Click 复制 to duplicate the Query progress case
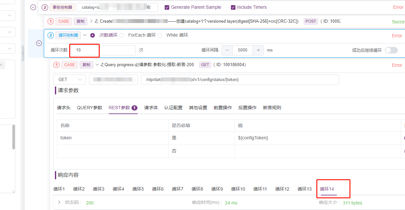This screenshot has height=210, width=405. [x=86, y=64]
